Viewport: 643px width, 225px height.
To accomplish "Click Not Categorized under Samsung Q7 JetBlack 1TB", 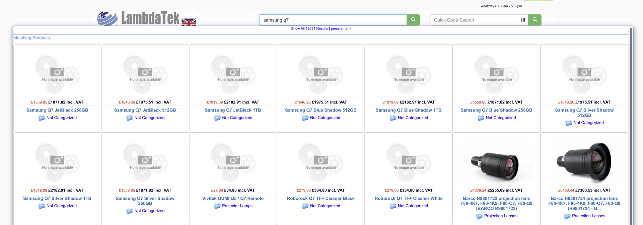I will [237, 118].
